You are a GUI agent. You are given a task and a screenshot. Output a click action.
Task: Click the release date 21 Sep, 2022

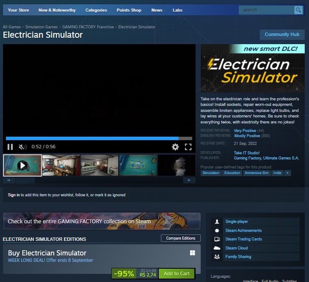pyautogui.click(x=245, y=144)
